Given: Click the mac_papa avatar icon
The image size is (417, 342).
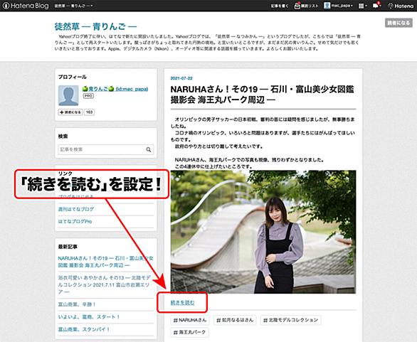Looking at the screenshot, I should pos(327,6).
